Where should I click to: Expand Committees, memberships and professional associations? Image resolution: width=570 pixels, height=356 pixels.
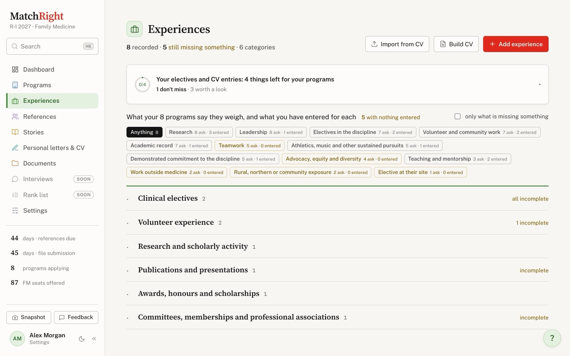337,317
